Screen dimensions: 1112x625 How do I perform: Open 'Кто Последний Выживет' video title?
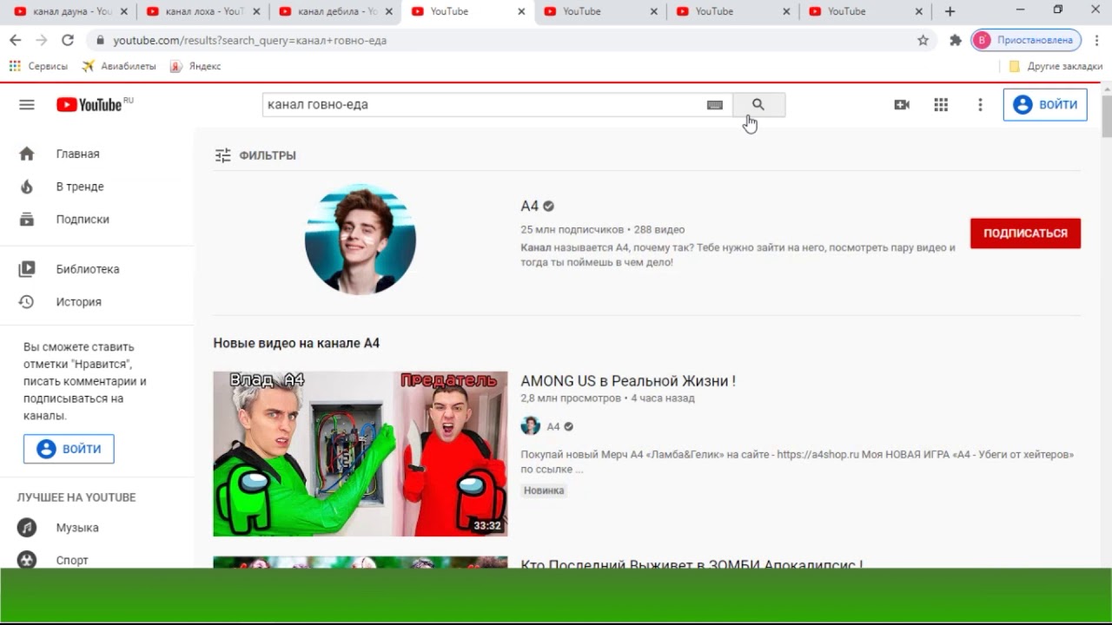692,564
